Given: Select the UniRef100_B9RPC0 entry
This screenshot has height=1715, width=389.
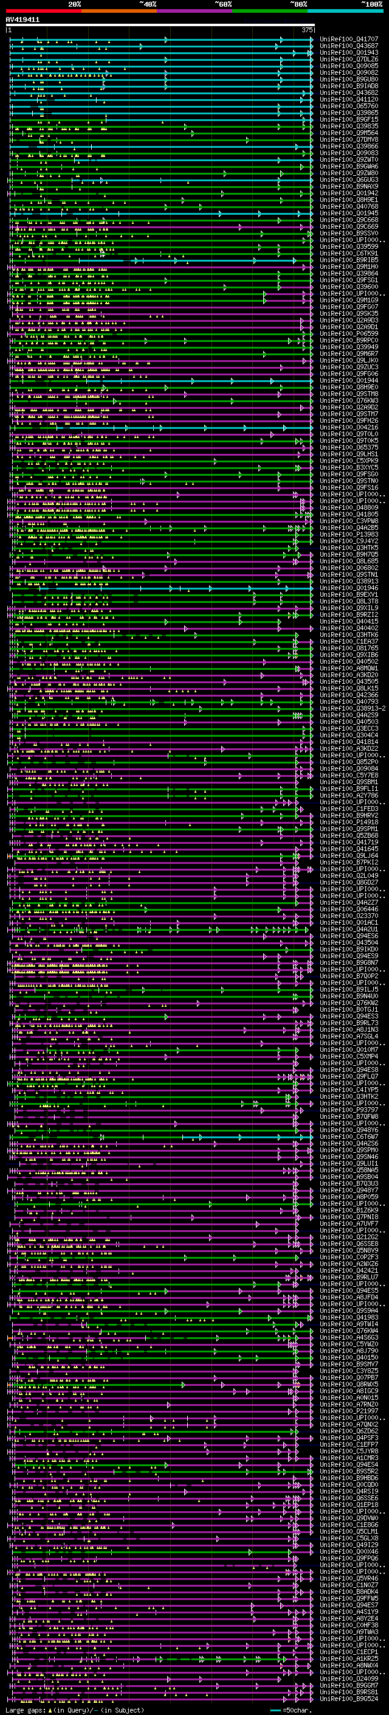Looking at the screenshot, I should (348, 340).
